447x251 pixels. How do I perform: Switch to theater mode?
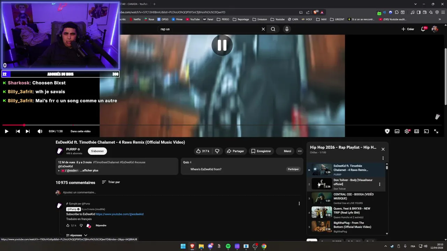417,131
